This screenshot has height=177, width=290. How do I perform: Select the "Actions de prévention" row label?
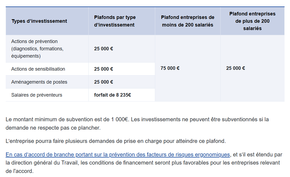click(34, 42)
